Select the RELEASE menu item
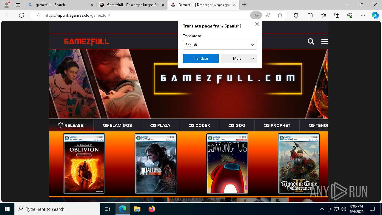382x215 pixels. click(71, 125)
